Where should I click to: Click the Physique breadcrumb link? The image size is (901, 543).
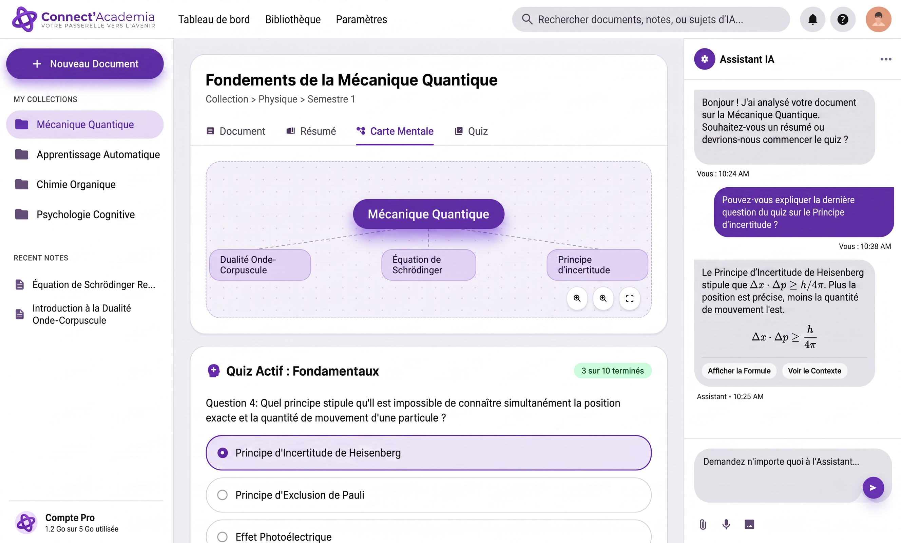pos(277,99)
